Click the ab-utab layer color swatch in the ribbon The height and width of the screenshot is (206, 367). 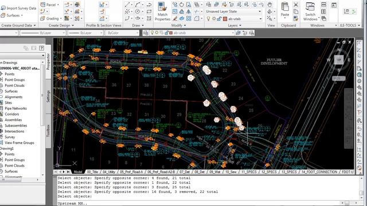click(x=225, y=19)
